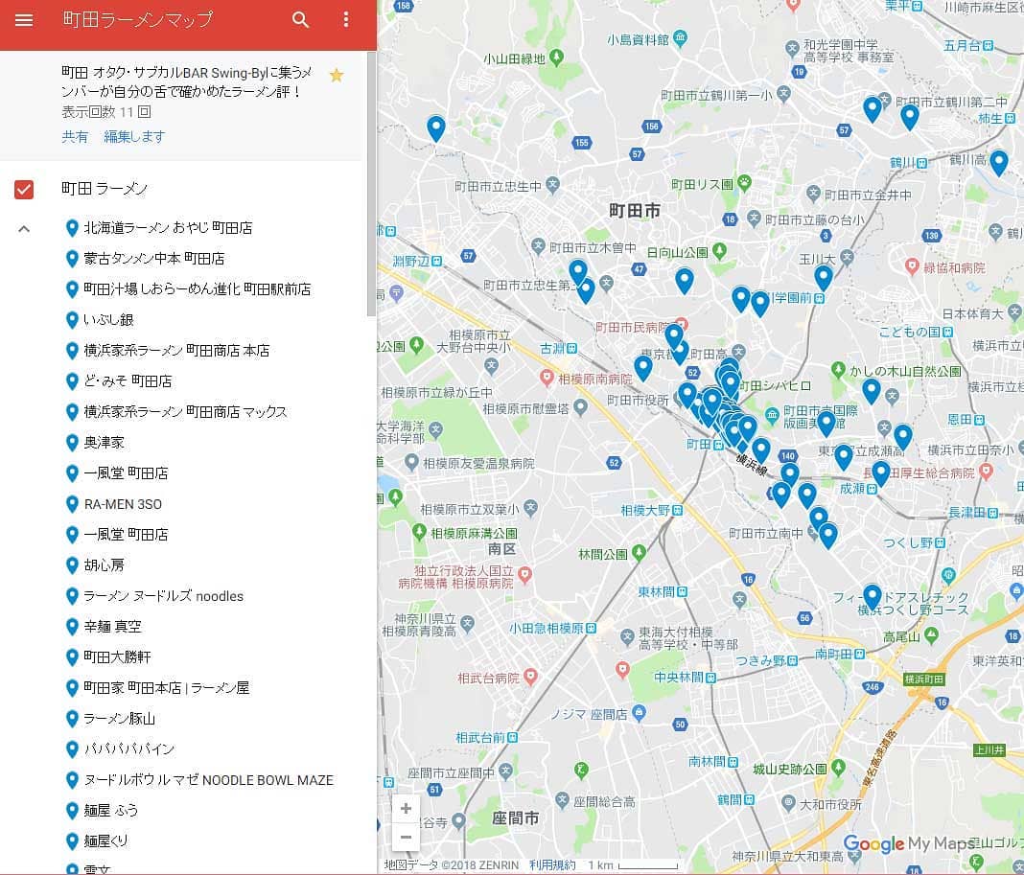Select 北海道ラーメン おやじ 町田店 in list
This screenshot has width=1024, height=875.
pyautogui.click(x=168, y=228)
